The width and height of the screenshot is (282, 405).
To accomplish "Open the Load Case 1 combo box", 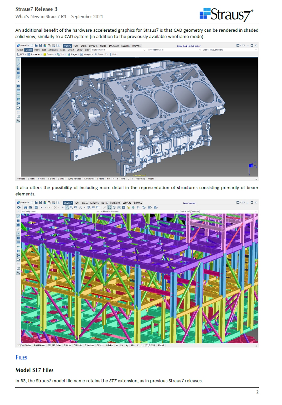I will point(118,50).
